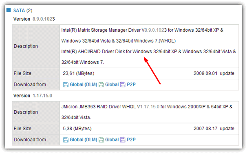247x153 pixels.
Task: Click green Global disk icon for the Intel Matrix driver
Action: click(101, 84)
